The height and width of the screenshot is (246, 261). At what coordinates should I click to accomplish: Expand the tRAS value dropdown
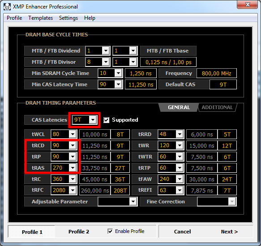click(x=73, y=168)
